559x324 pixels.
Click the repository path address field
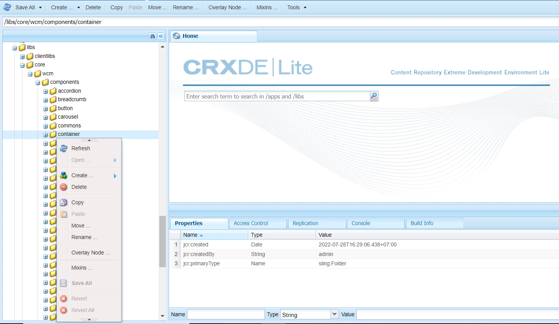click(280, 22)
